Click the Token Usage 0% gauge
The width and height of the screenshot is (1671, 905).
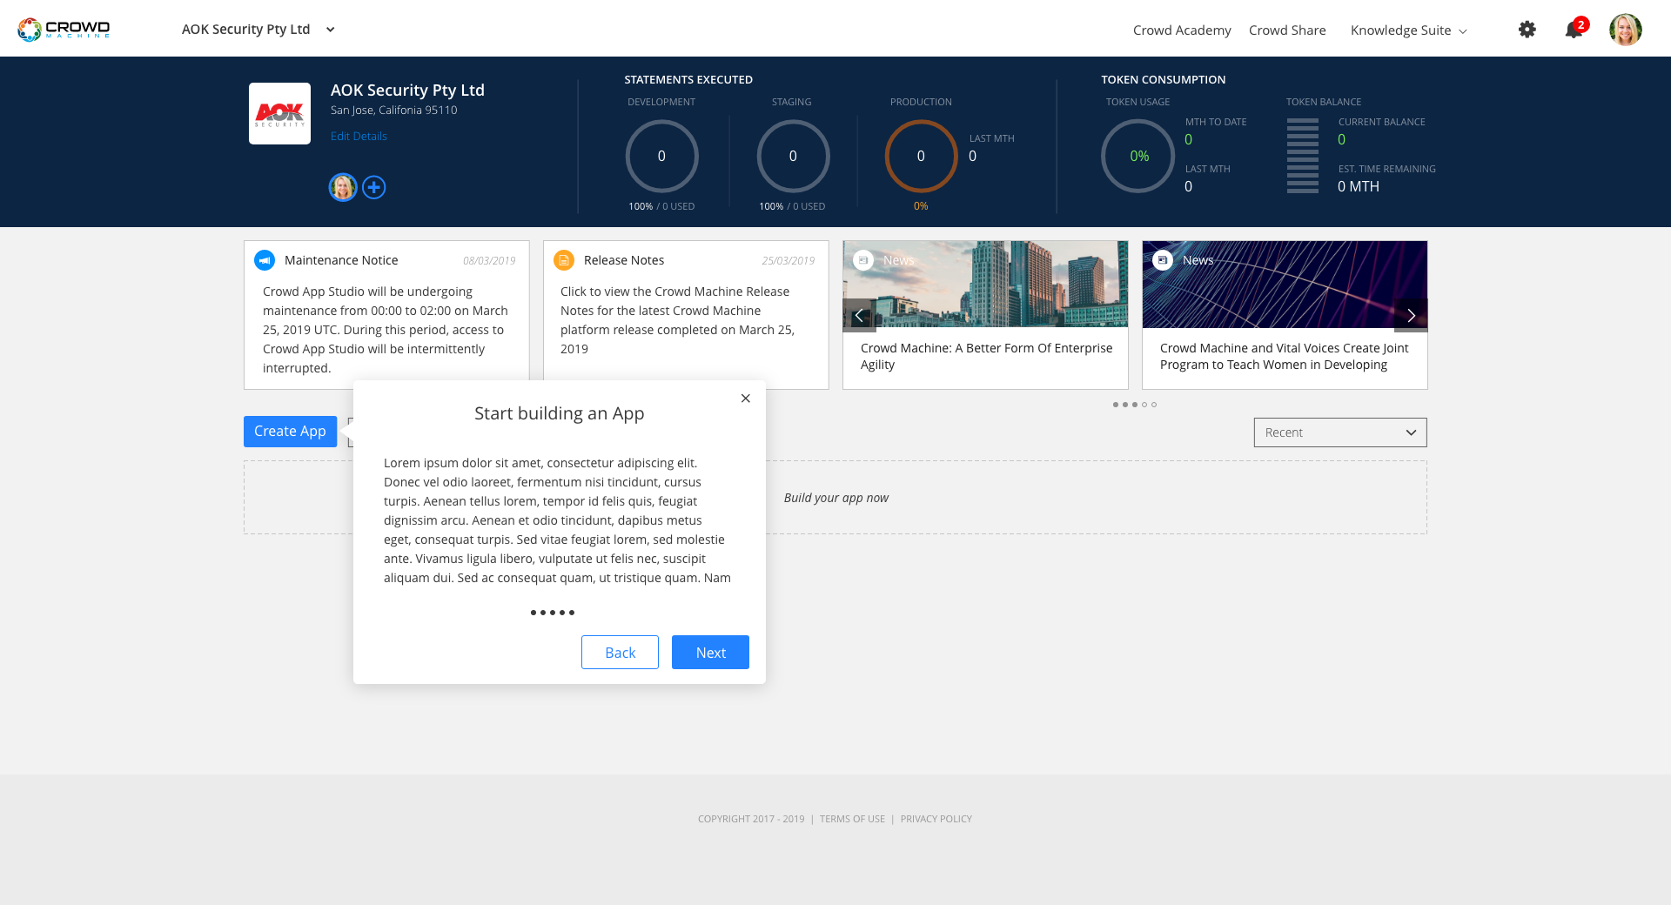click(x=1138, y=157)
